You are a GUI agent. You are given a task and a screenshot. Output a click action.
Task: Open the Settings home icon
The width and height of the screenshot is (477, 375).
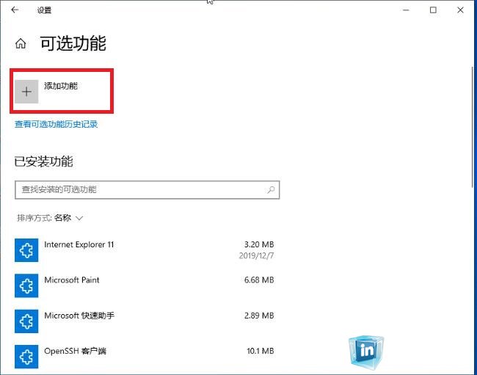[x=21, y=43]
